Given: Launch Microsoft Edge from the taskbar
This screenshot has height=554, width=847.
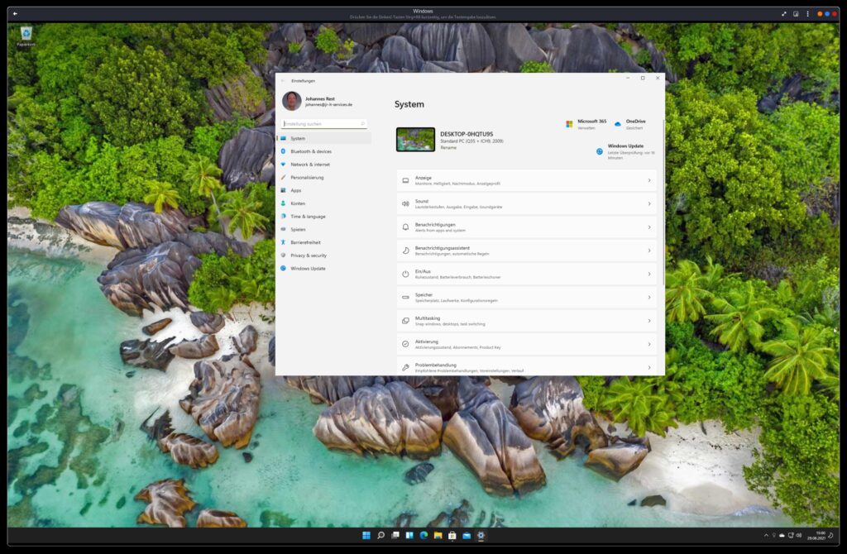Looking at the screenshot, I should pos(423,535).
